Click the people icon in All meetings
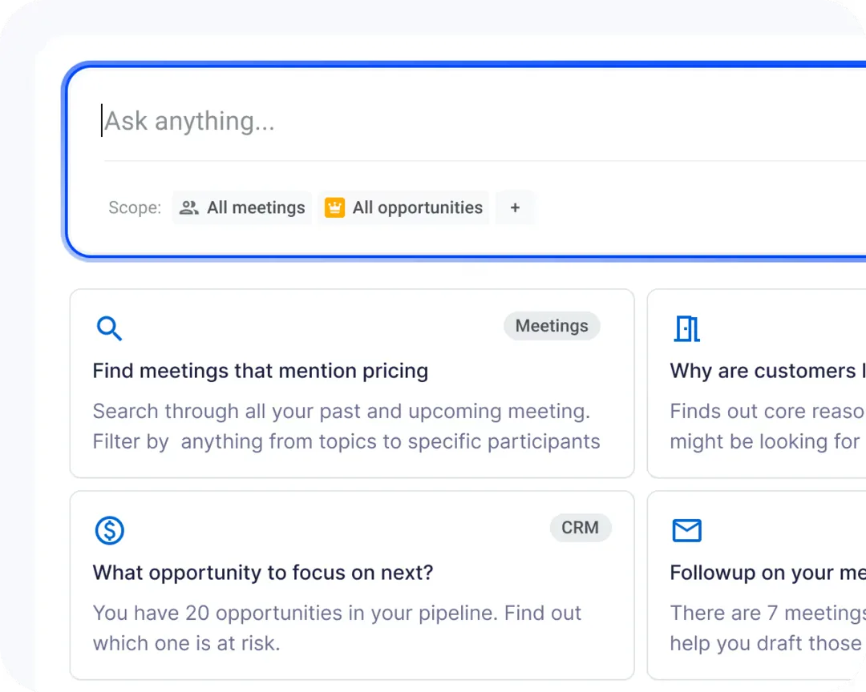Viewport: 866px width, 692px height. click(x=189, y=207)
